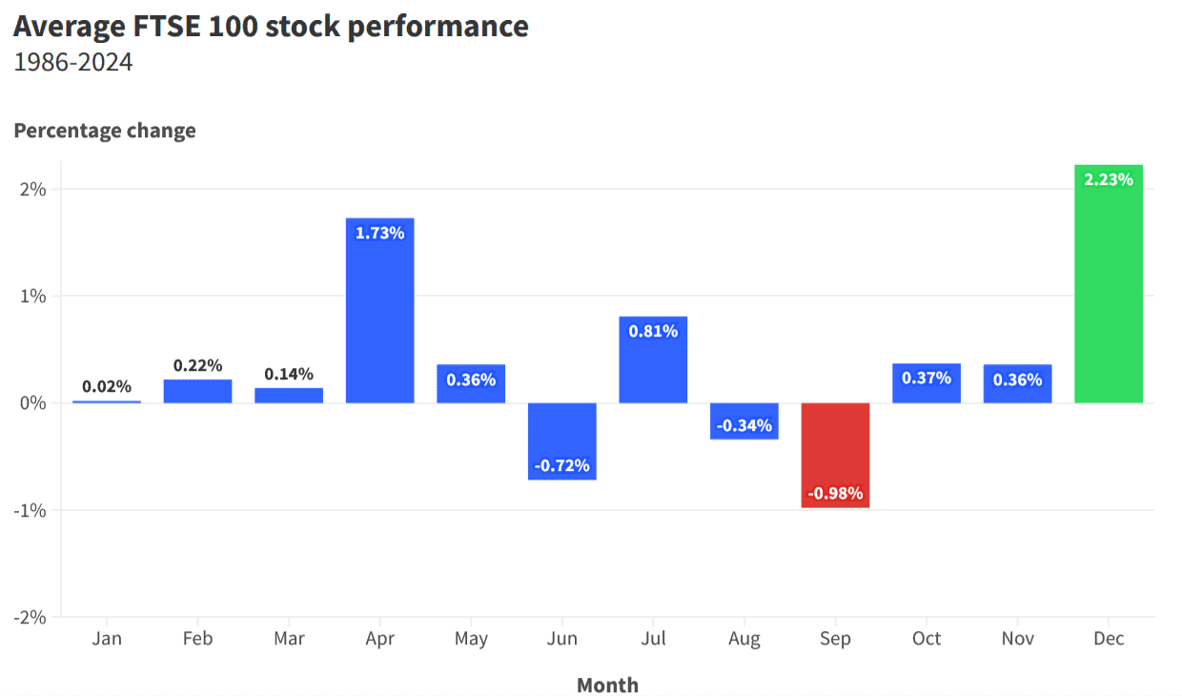Click the Jan x-axis label

107,638
